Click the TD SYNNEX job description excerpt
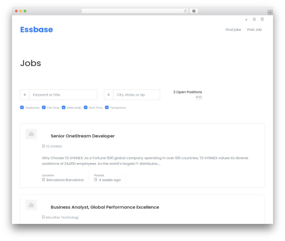The width and height of the screenshot is (285, 241). (145, 161)
